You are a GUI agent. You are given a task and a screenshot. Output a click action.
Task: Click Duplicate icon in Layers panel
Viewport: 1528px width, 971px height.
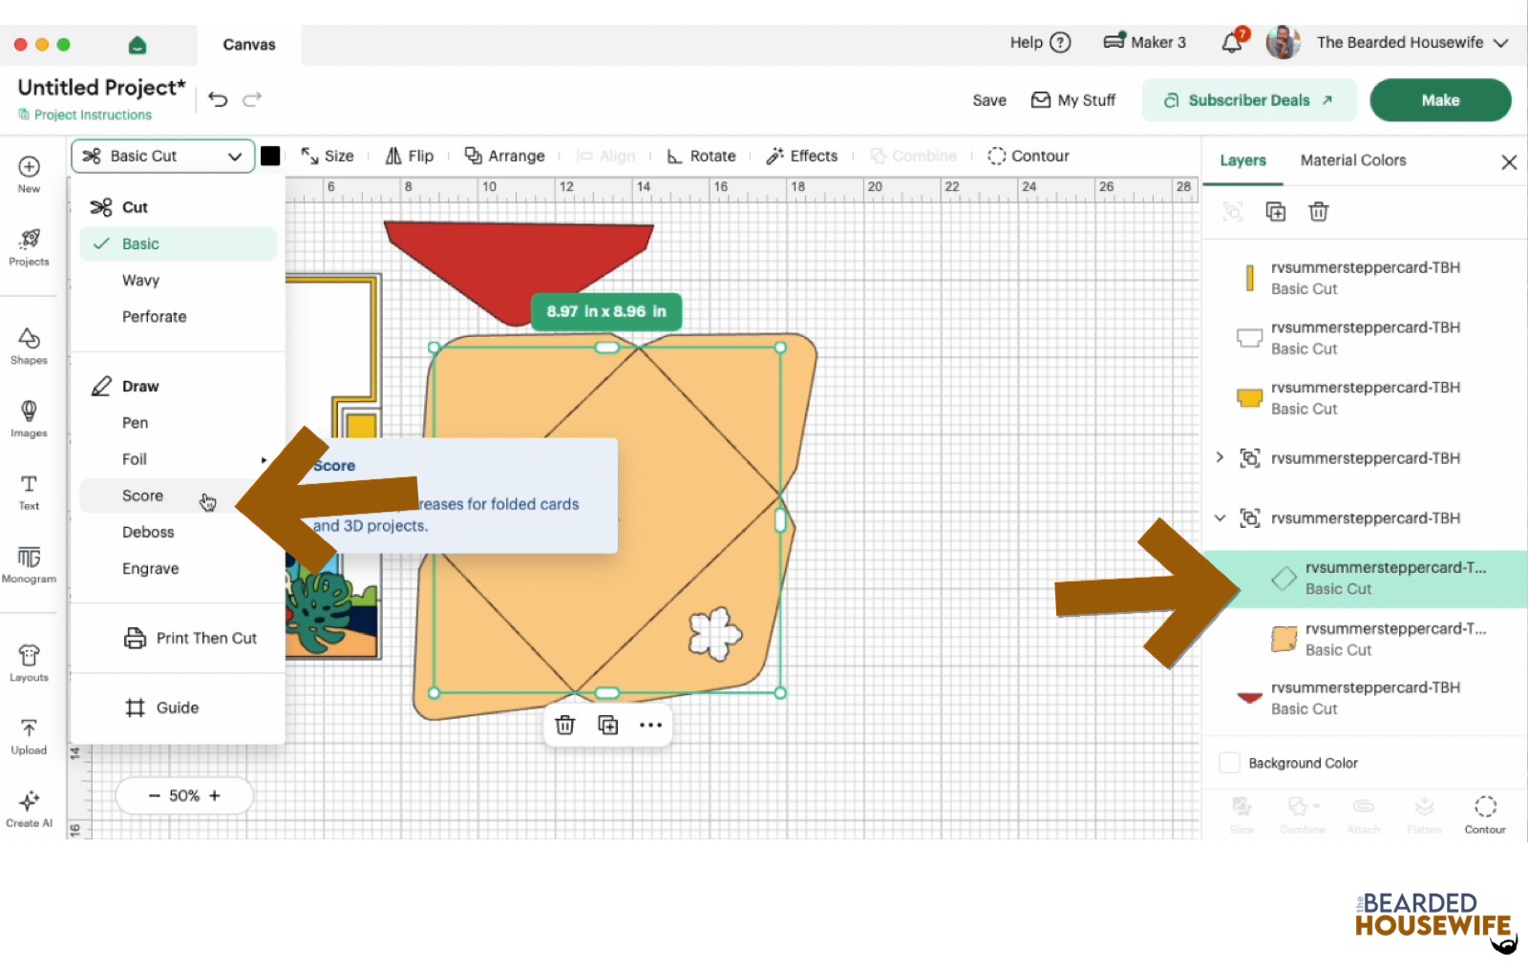1276,212
